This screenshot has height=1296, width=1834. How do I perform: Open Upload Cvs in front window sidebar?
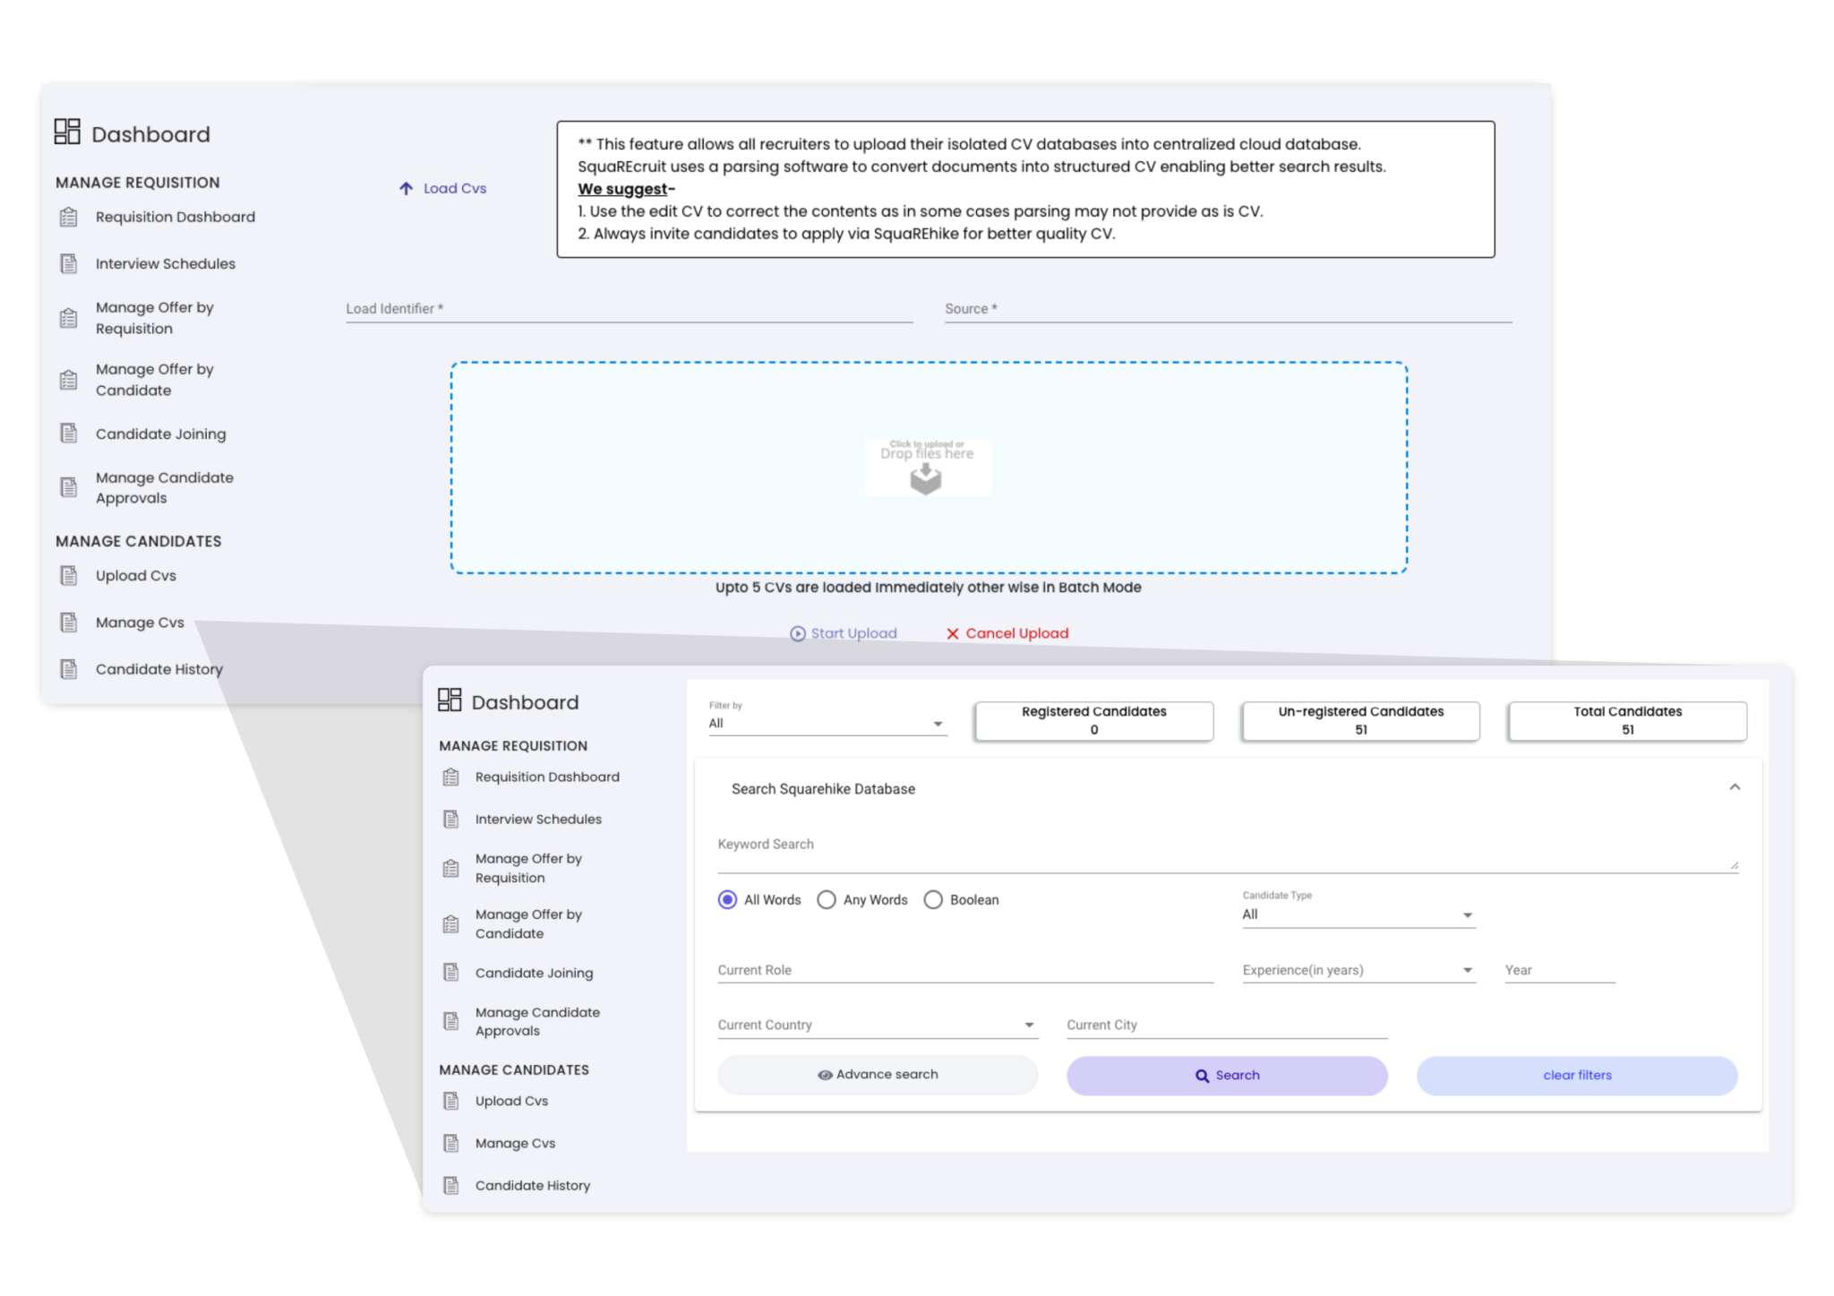coord(511,1101)
